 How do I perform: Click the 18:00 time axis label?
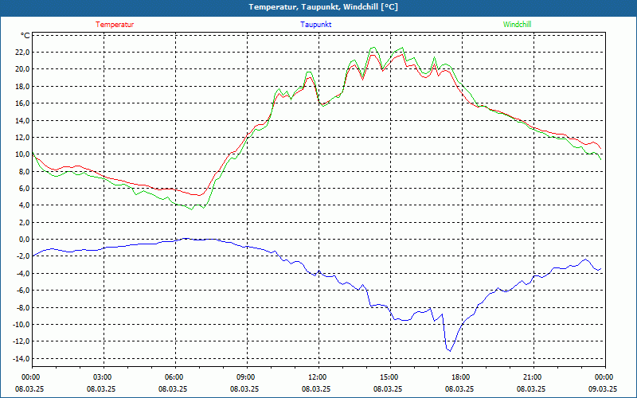click(x=461, y=377)
